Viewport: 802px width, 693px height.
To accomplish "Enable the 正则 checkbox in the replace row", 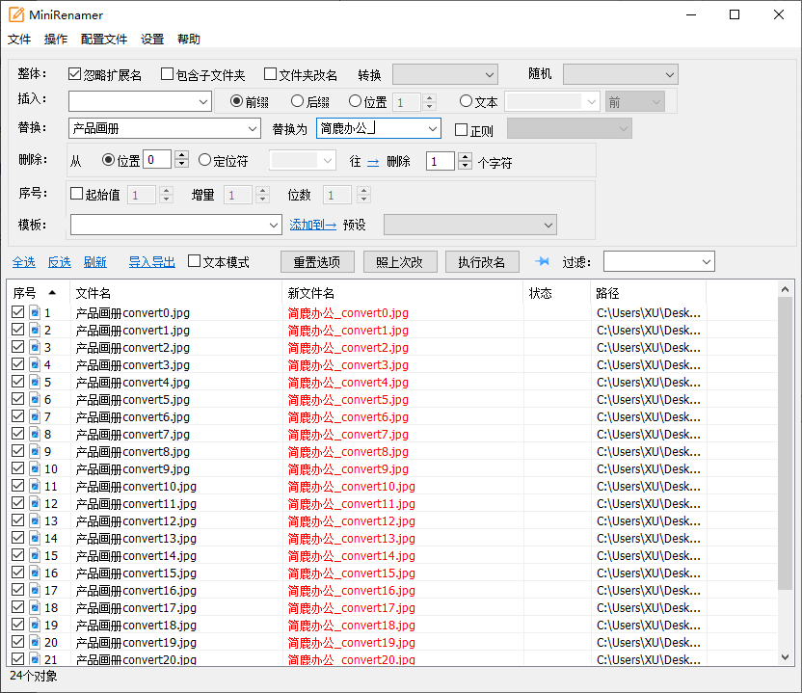I will click(461, 128).
